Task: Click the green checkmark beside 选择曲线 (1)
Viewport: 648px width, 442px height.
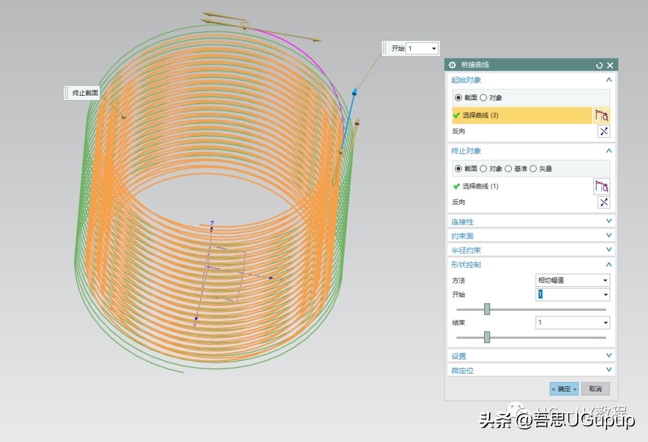Action: [x=456, y=186]
